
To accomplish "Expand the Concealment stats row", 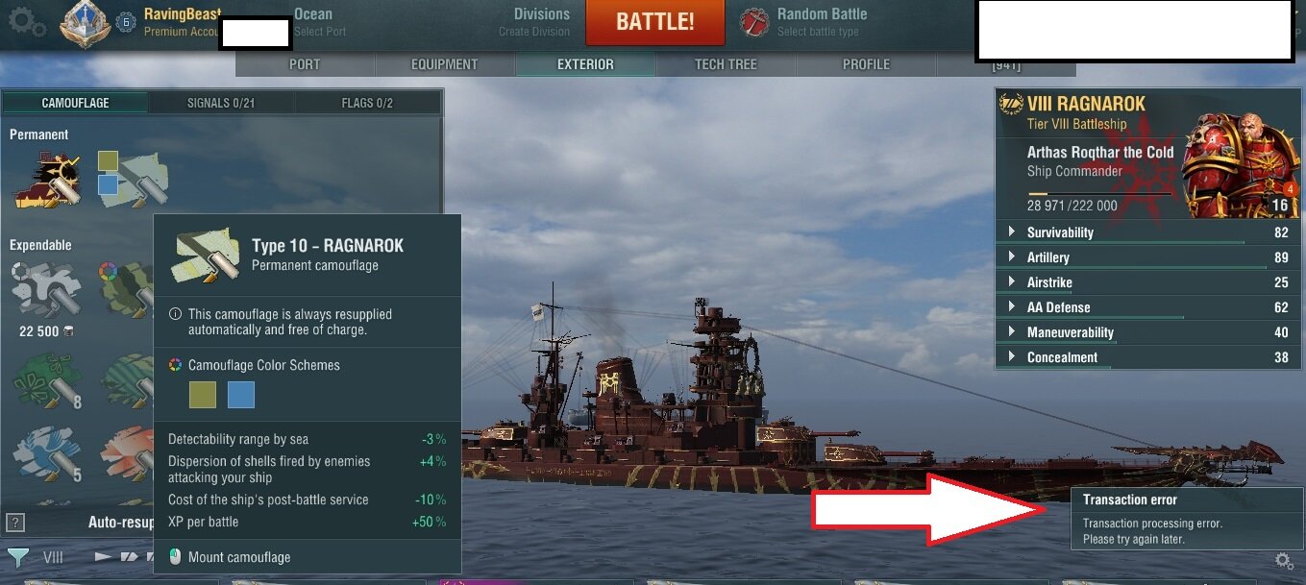I will [1147, 357].
